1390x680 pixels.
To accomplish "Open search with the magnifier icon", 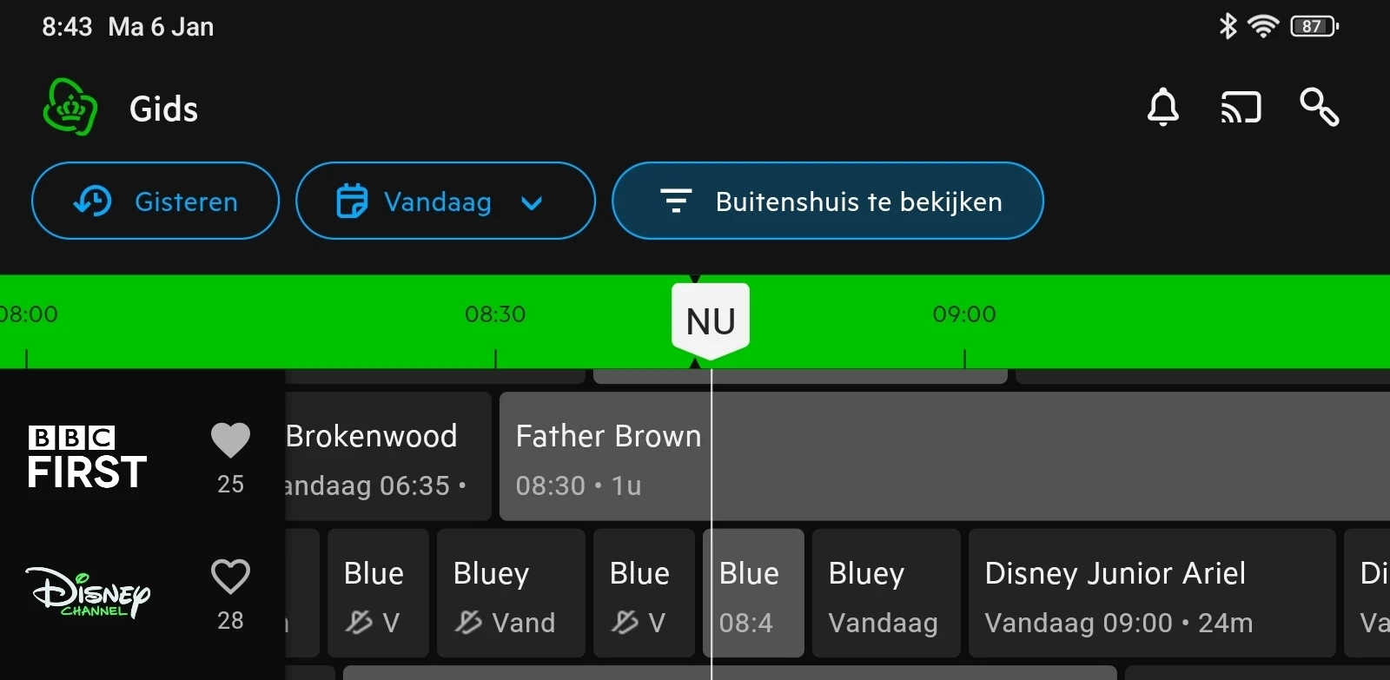I will pos(1319,108).
